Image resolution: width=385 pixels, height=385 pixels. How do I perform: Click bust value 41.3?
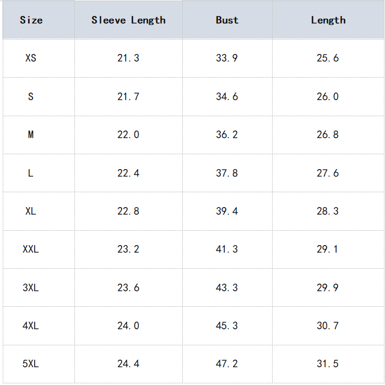[x=227, y=249]
